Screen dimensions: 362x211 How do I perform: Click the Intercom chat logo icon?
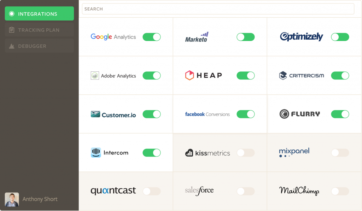click(x=96, y=153)
